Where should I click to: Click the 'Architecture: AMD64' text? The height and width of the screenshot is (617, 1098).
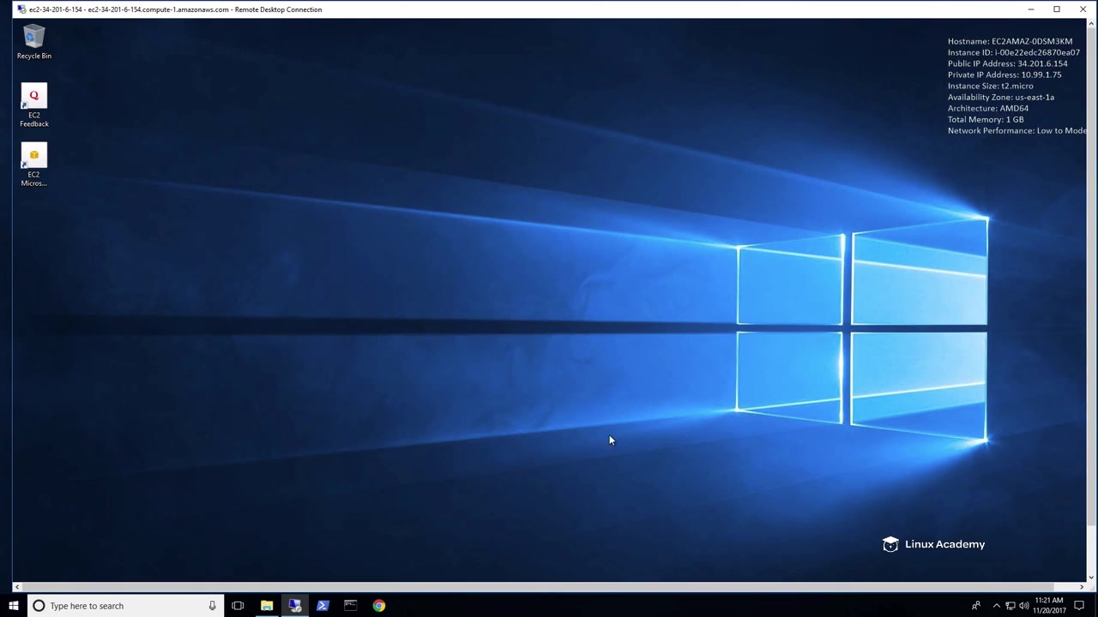click(987, 108)
